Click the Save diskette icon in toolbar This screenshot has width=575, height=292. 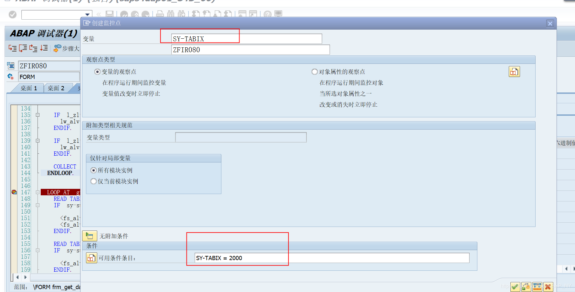[110, 14]
